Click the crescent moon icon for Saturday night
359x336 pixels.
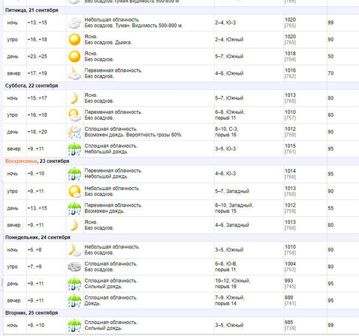click(74, 98)
